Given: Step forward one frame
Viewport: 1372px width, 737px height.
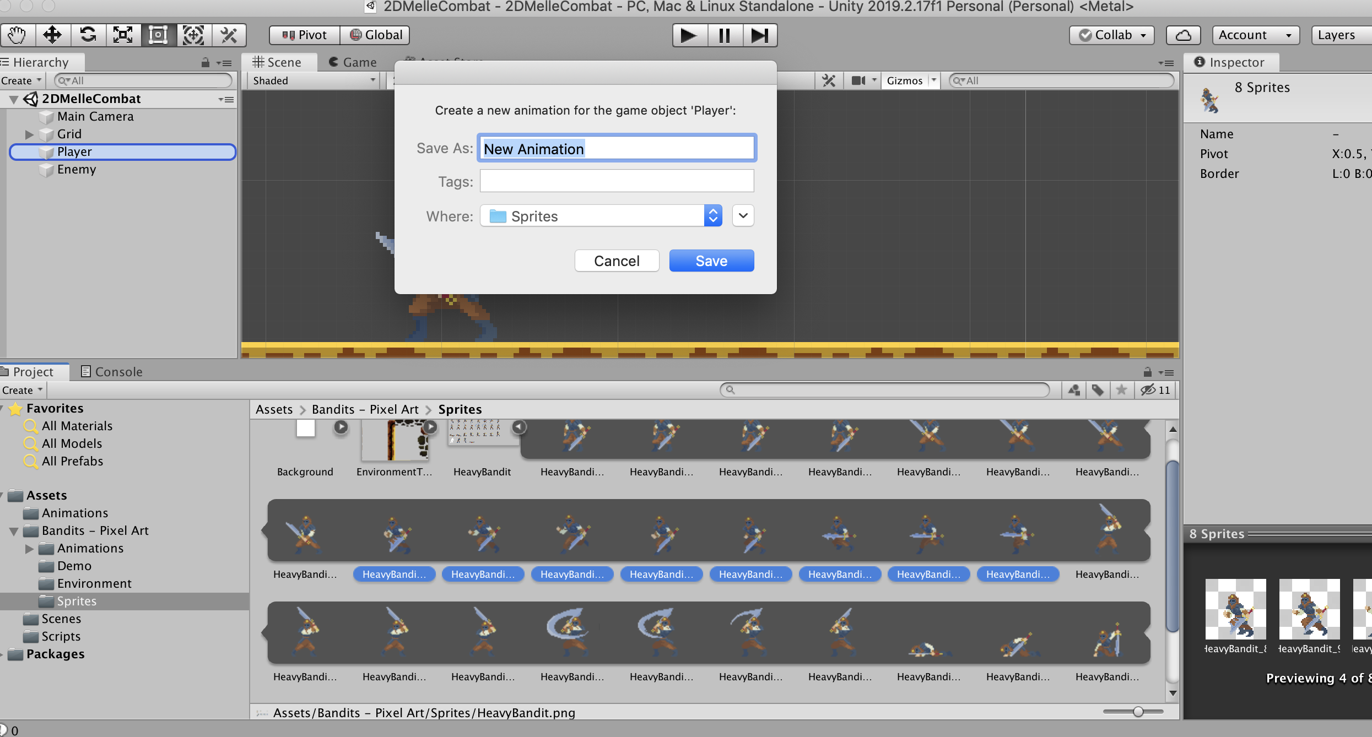Looking at the screenshot, I should pyautogui.click(x=760, y=35).
